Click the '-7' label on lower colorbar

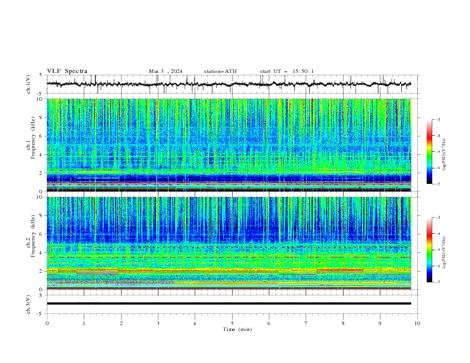[437, 282]
